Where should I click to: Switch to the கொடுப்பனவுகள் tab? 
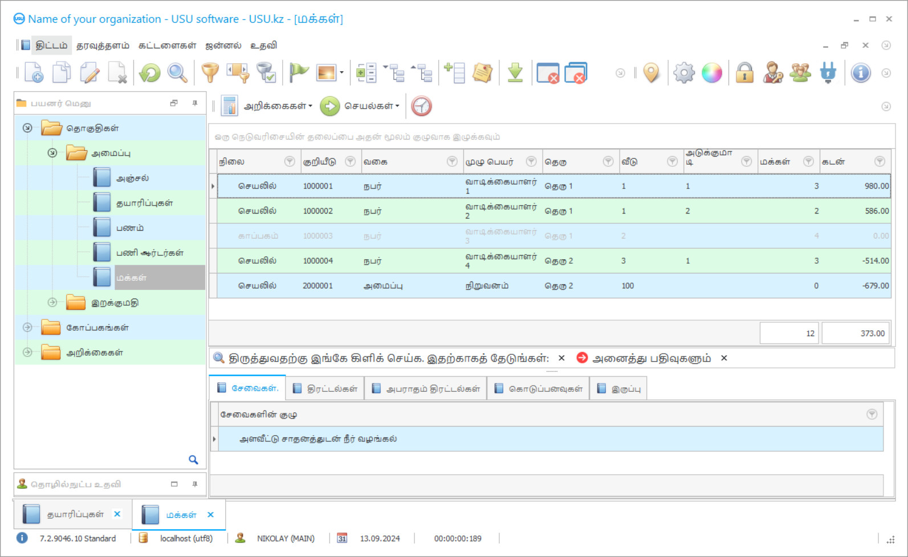539,388
